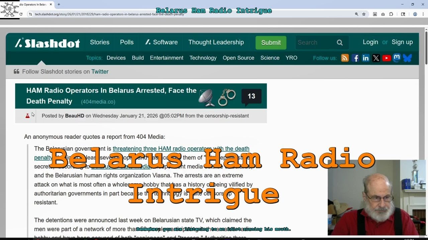Click the search magnifier icon
Viewport: 428px width, 240px height.
[340, 42]
